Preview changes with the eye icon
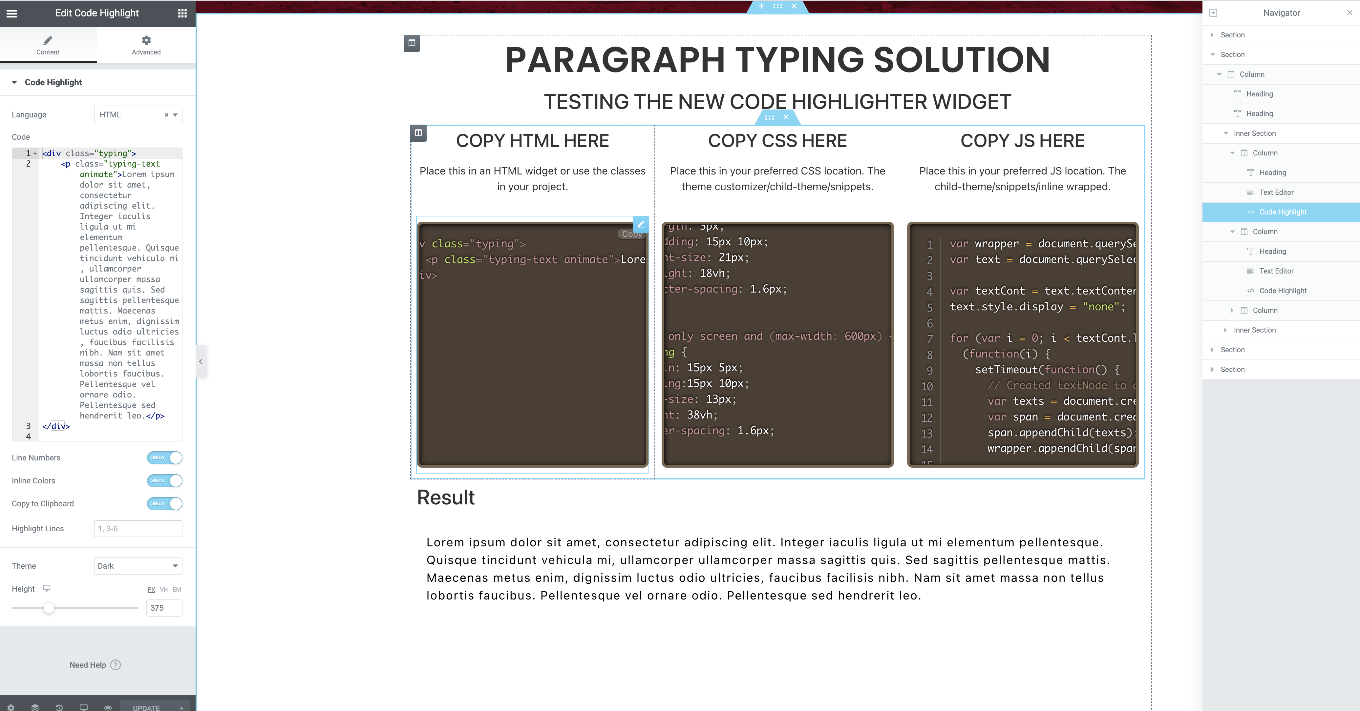Screen dimensions: 1360x711 point(108,707)
